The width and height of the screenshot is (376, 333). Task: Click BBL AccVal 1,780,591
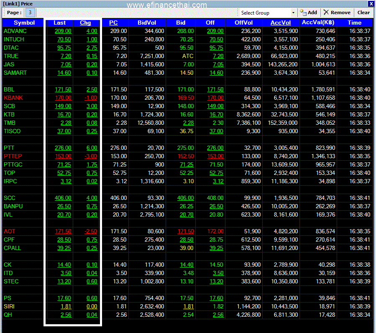[323, 89]
